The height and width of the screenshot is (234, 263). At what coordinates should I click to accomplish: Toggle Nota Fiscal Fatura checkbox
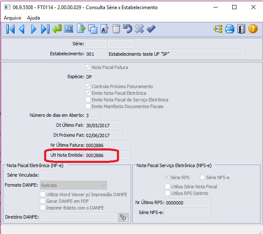(88, 67)
